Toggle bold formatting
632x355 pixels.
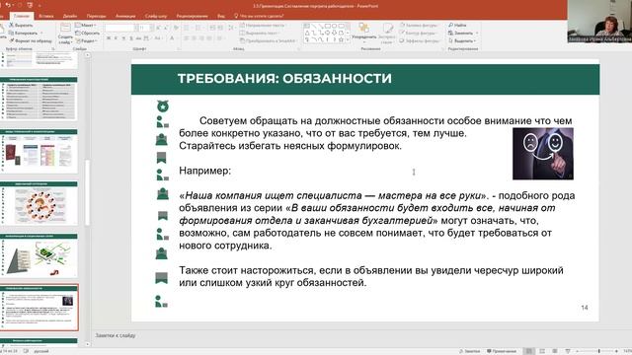[109, 38]
